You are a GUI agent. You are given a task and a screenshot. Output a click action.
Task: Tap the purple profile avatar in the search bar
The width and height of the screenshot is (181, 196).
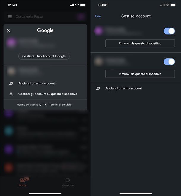(x=81, y=17)
